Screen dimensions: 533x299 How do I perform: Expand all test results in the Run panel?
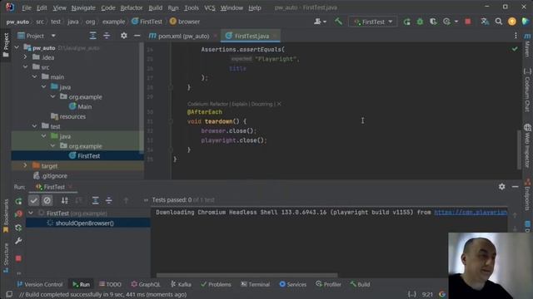[96, 200]
